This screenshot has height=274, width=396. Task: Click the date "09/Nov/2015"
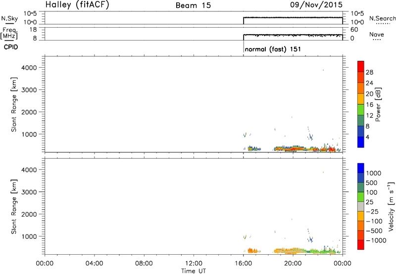click(x=316, y=5)
